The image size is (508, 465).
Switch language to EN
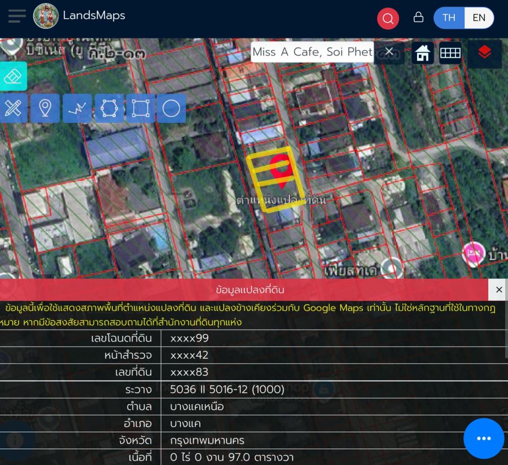coord(479,17)
